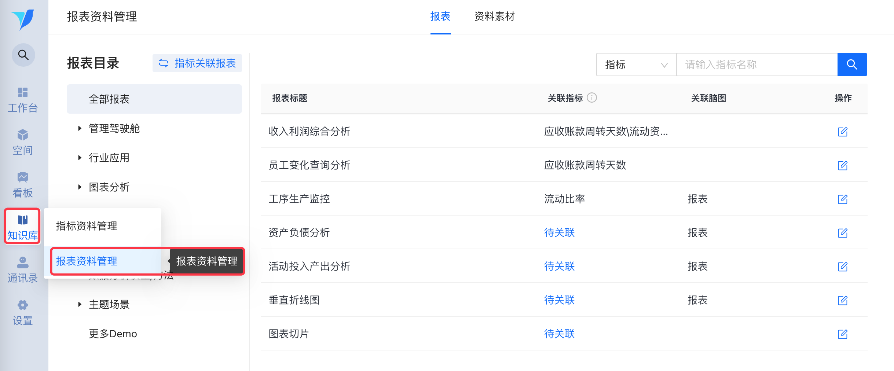Click the blue search button

(852, 65)
